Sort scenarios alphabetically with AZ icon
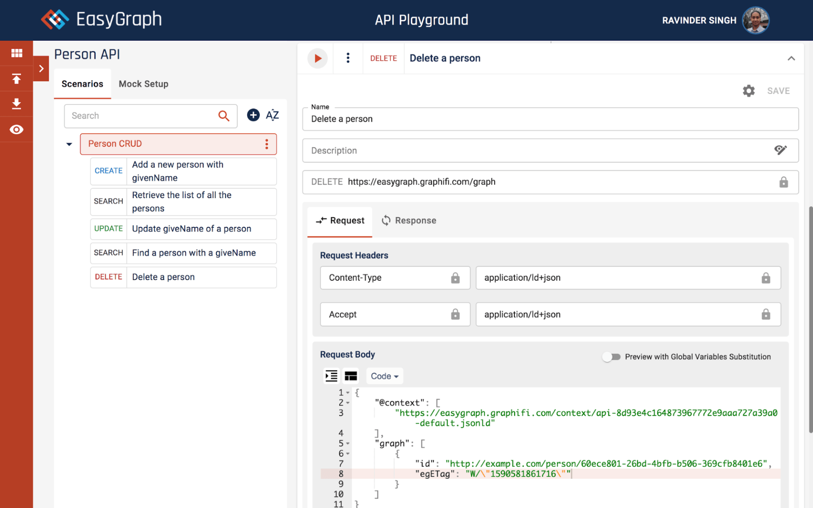The height and width of the screenshot is (508, 813). [x=272, y=115]
